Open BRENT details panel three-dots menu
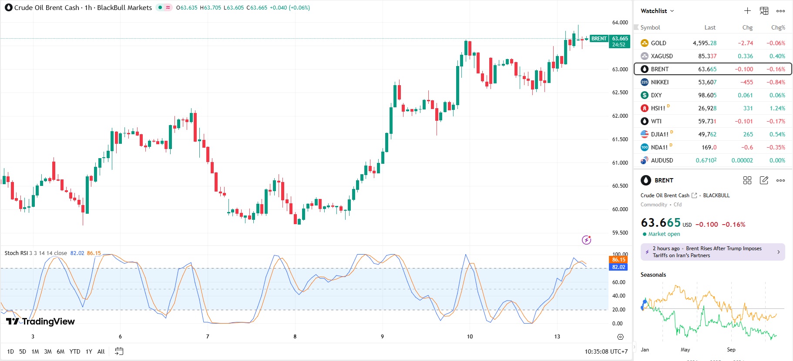Screen dimensions: 793x361 pyautogui.click(x=780, y=180)
